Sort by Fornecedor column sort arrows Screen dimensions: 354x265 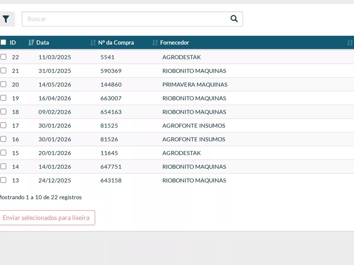coord(350,43)
